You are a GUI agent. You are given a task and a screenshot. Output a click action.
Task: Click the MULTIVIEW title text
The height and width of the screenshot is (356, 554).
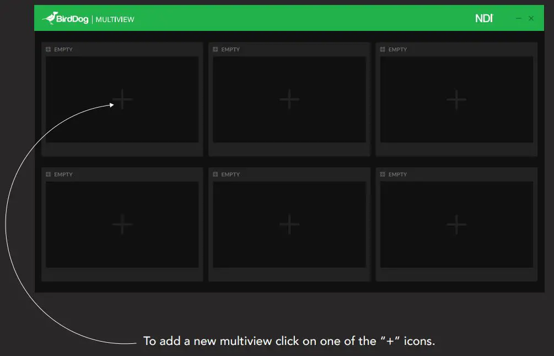click(114, 19)
